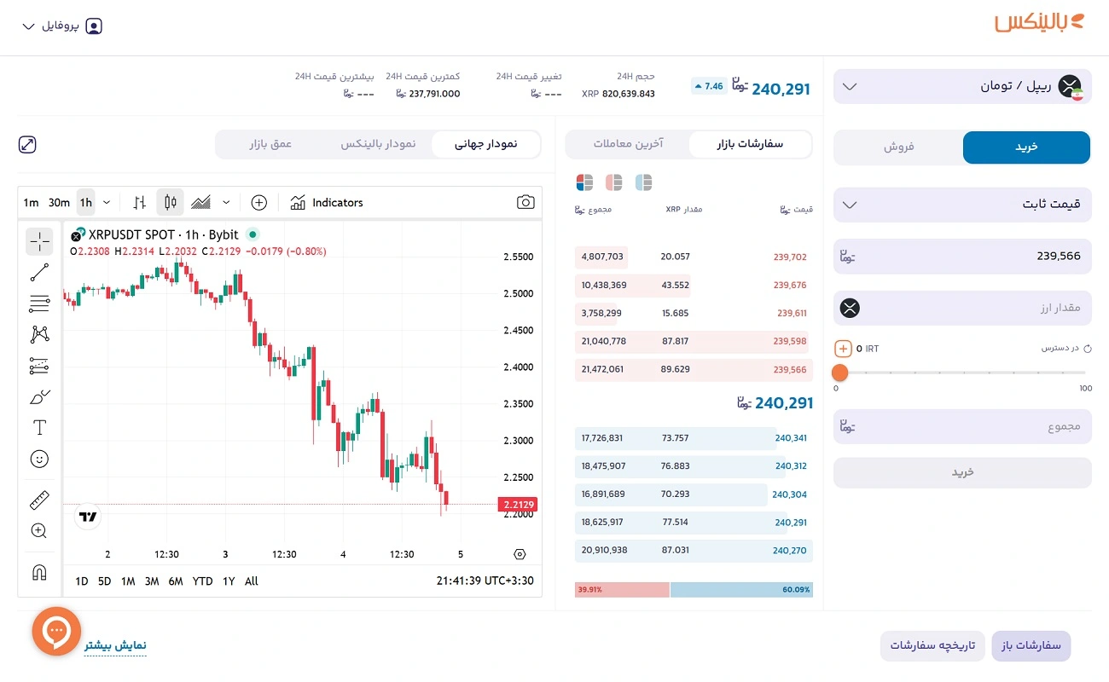Select the emoji sticker tool

pyautogui.click(x=39, y=459)
